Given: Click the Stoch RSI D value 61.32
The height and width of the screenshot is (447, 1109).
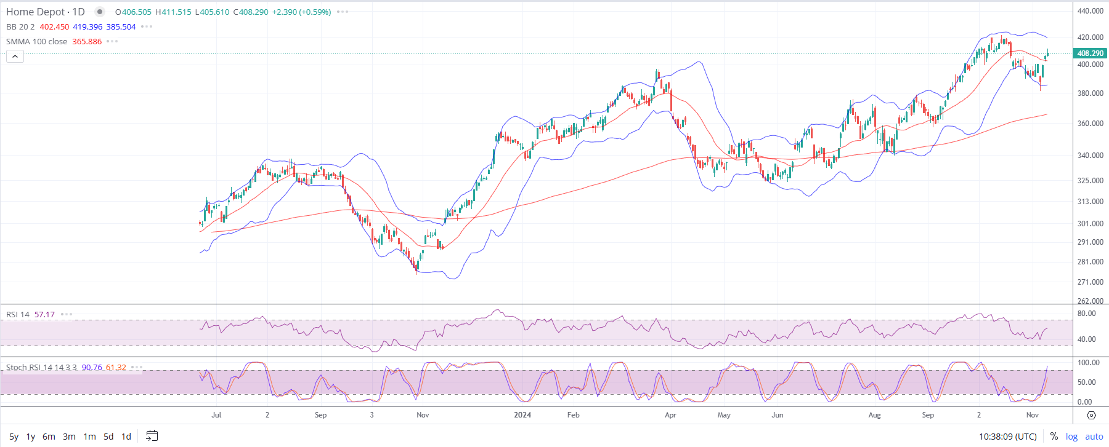Looking at the screenshot, I should [x=116, y=367].
